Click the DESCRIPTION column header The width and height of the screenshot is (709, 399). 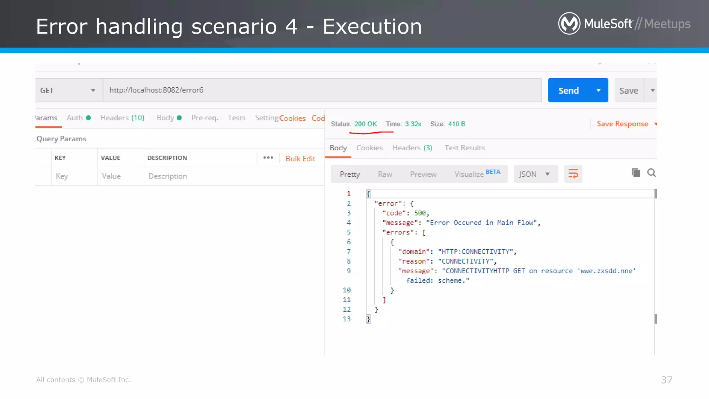point(167,158)
